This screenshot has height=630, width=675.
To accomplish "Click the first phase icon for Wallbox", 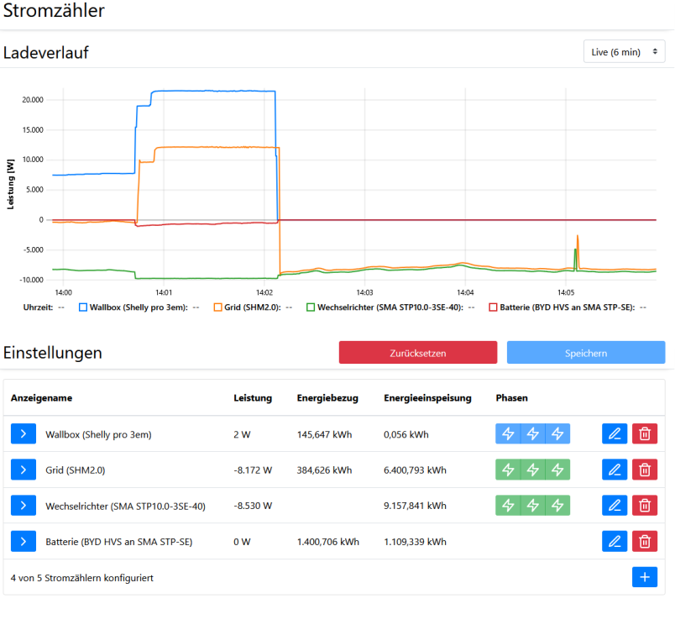I will click(508, 433).
